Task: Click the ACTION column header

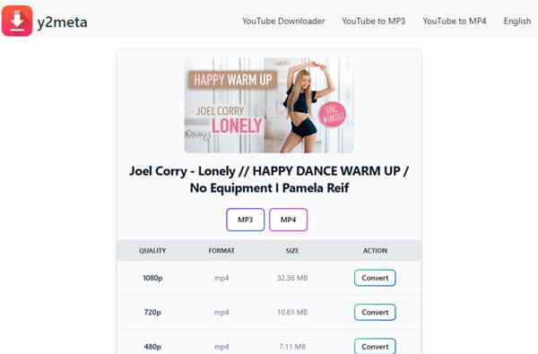Action: (375, 251)
